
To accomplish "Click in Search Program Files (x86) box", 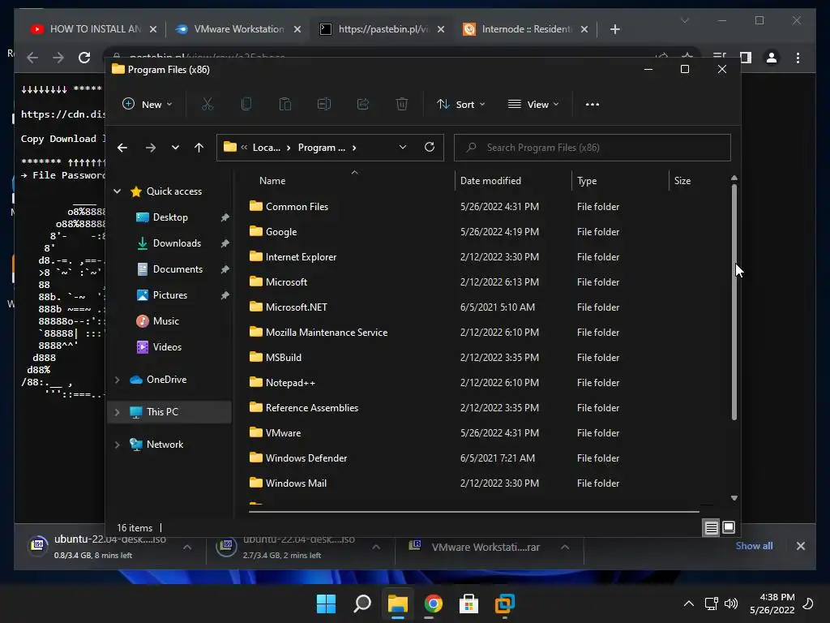I will click(593, 148).
